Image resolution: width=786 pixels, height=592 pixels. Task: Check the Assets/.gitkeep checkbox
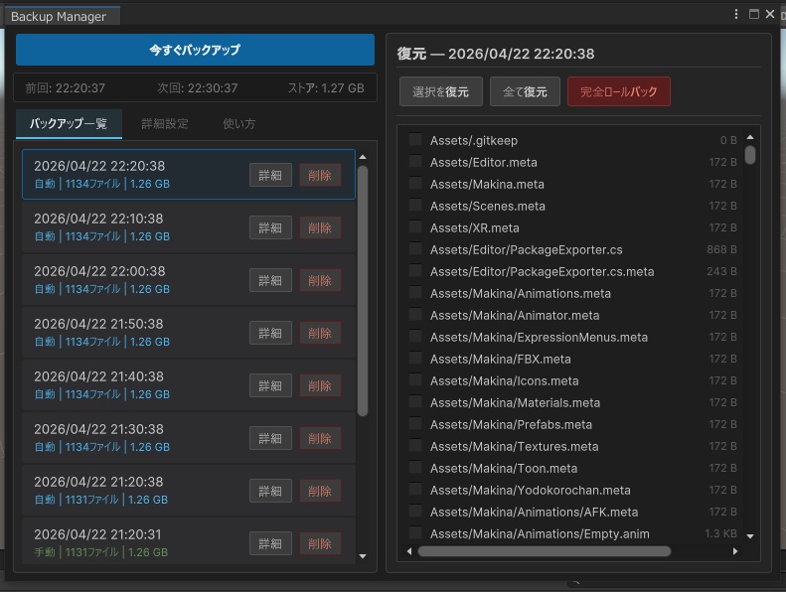click(x=415, y=139)
